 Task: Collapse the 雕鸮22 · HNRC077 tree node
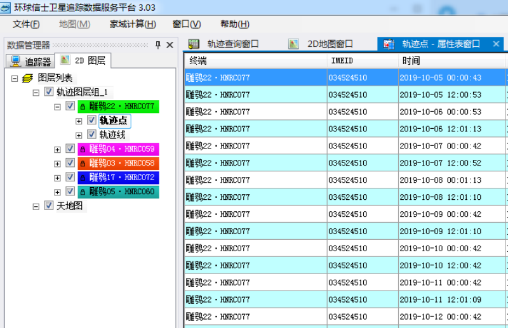point(58,107)
